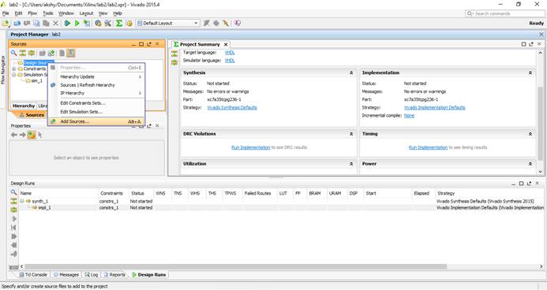Collapse the synth_1 run node

click(22, 201)
